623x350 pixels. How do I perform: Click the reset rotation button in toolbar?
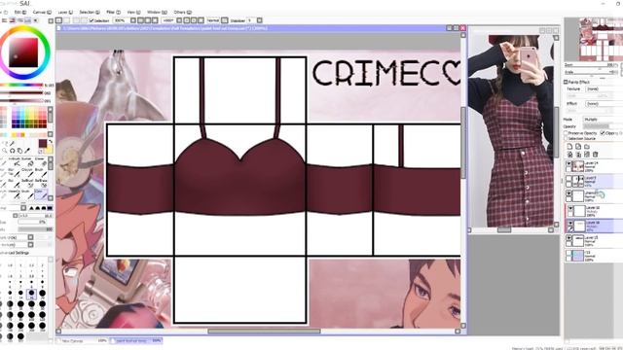pyautogui.click(x=201, y=20)
